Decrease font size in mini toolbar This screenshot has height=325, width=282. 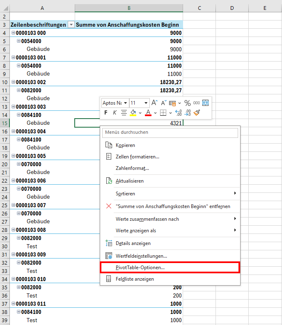[x=164, y=103]
